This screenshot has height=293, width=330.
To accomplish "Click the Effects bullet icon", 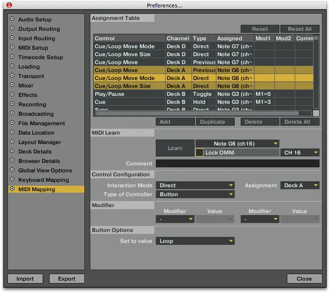I will 12,95.
